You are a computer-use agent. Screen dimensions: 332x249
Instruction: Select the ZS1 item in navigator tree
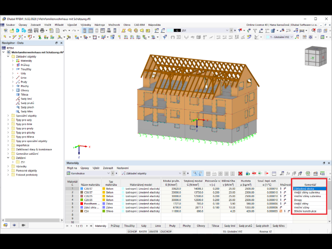click(23, 162)
